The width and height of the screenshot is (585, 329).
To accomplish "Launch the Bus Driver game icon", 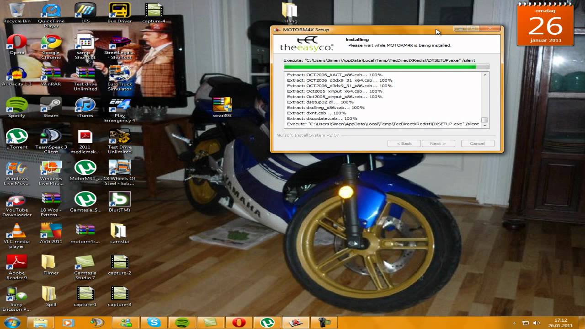I will pyautogui.click(x=119, y=13).
